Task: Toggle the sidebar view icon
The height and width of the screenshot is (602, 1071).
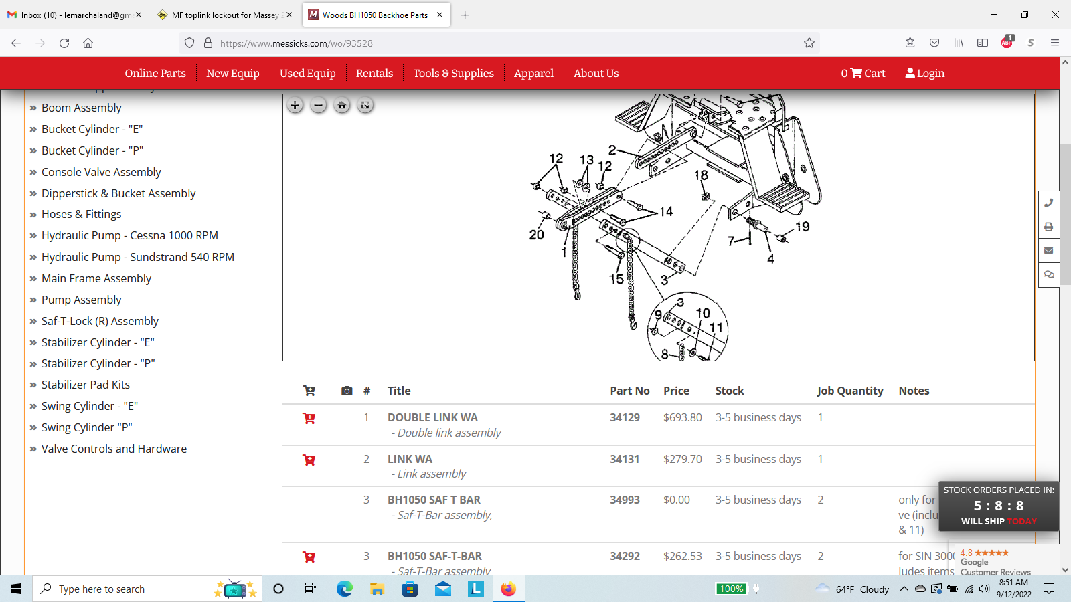Action: coord(983,43)
